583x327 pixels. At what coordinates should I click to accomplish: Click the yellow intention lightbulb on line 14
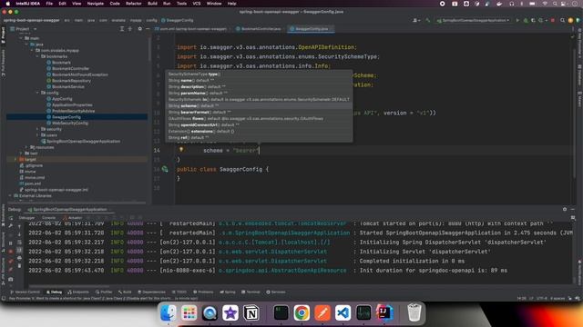pyautogui.click(x=181, y=150)
